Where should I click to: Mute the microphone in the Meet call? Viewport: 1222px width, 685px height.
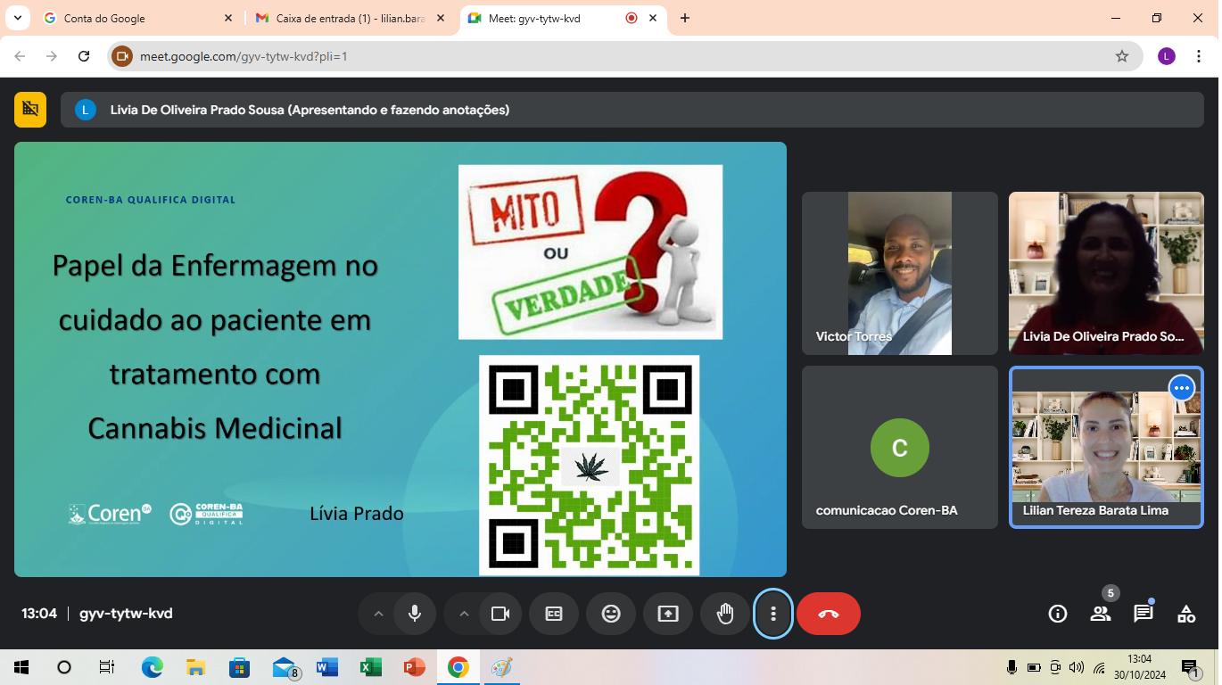tap(415, 614)
